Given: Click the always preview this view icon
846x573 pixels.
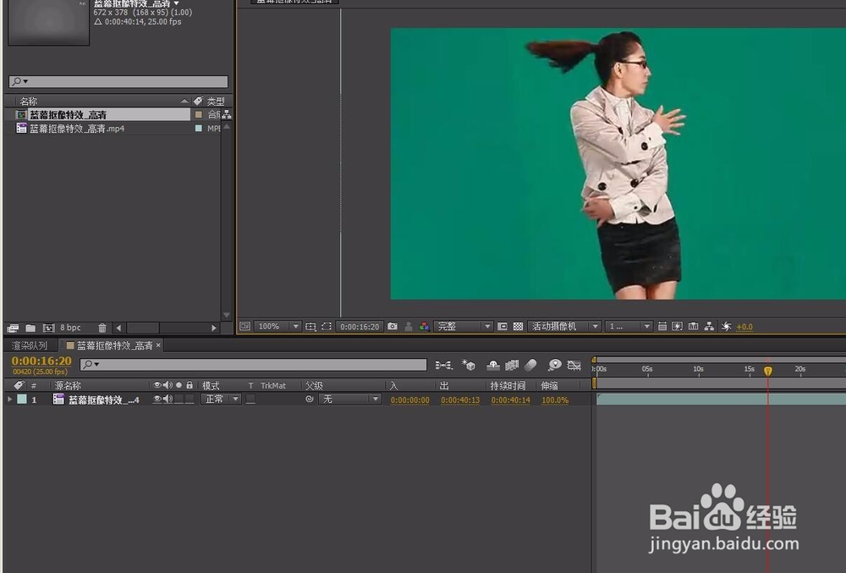Looking at the screenshot, I should tap(245, 327).
